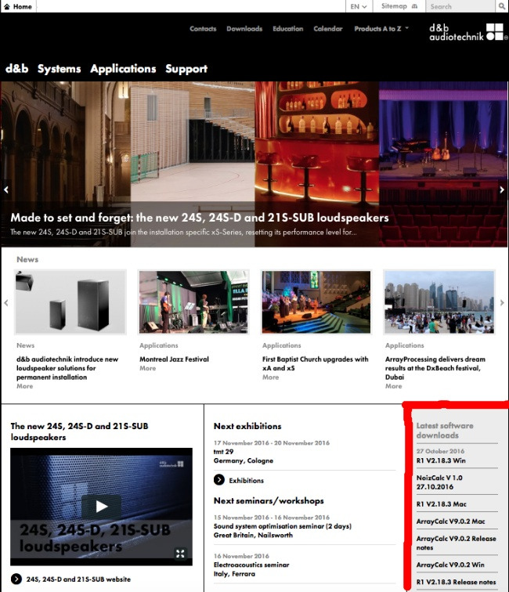Click the Search input field
The image size is (509, 592).
[460, 6]
